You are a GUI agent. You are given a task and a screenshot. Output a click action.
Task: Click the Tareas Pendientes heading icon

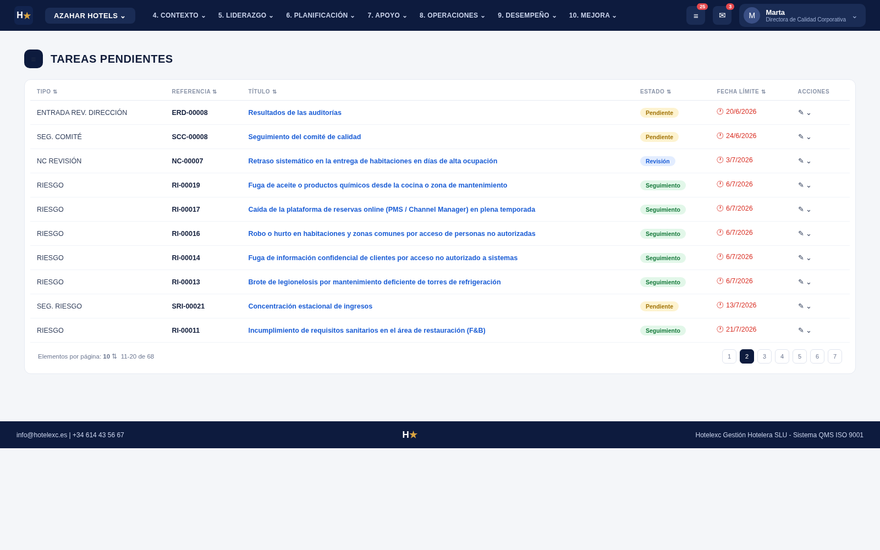tap(34, 59)
